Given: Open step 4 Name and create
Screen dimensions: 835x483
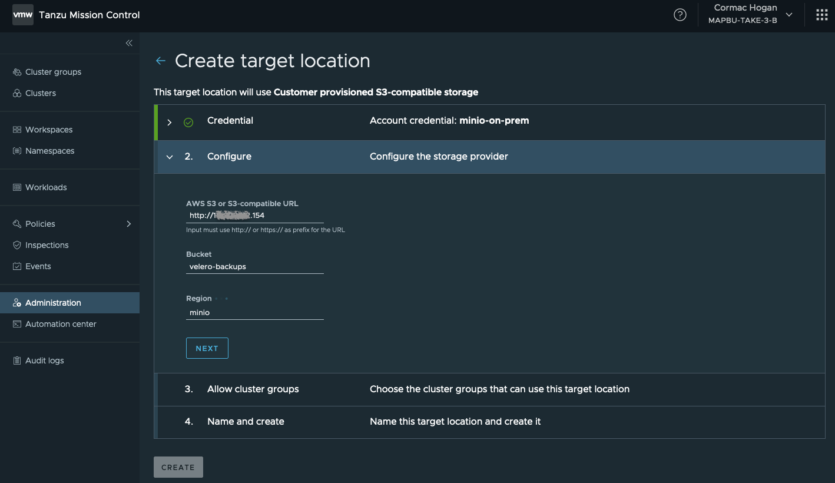Looking at the screenshot, I should [490, 422].
